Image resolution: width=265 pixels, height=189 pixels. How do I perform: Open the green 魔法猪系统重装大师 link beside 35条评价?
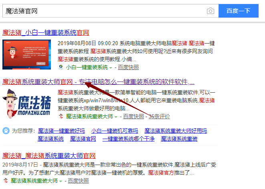89,116
